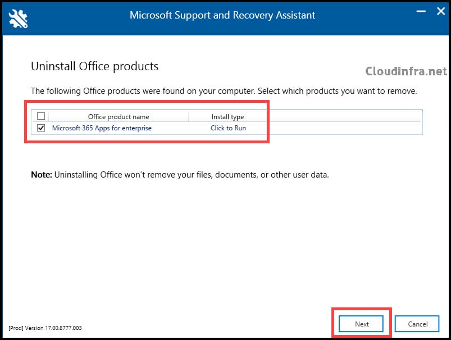Click the note about files and documents
Viewport: 451px width, 340px height.
pyautogui.click(x=180, y=175)
